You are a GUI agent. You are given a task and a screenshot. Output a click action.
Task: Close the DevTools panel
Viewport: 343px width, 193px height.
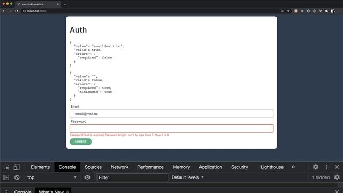(x=337, y=167)
